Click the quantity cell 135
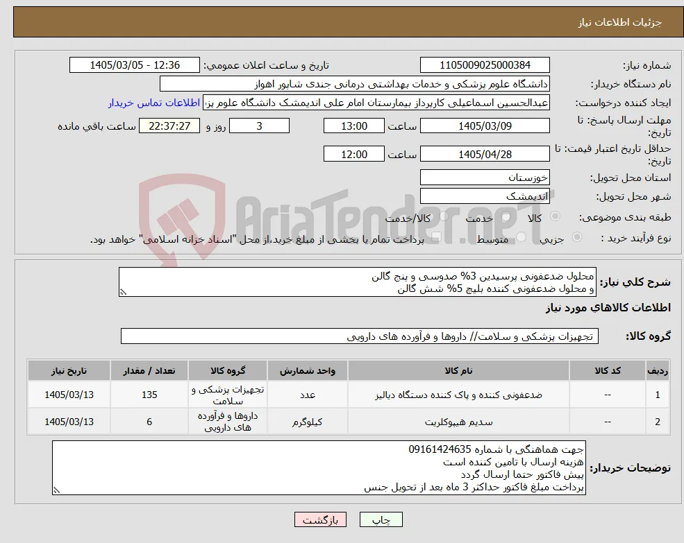The height and width of the screenshot is (543, 684). [x=149, y=395]
